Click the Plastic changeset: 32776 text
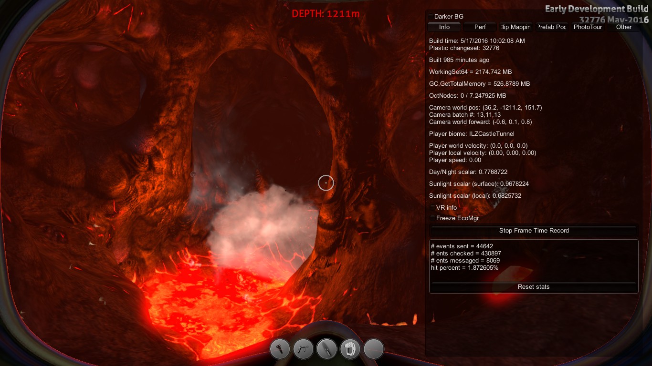Screen dimensions: 652x366 464,48
